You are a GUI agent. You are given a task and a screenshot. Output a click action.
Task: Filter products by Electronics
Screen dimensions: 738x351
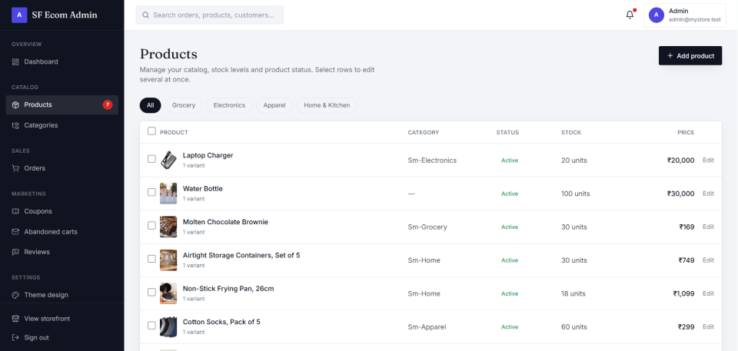pos(229,105)
